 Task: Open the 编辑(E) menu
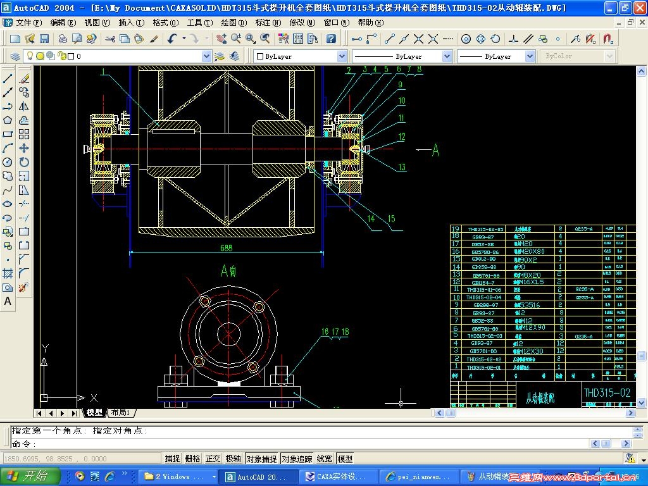63,22
